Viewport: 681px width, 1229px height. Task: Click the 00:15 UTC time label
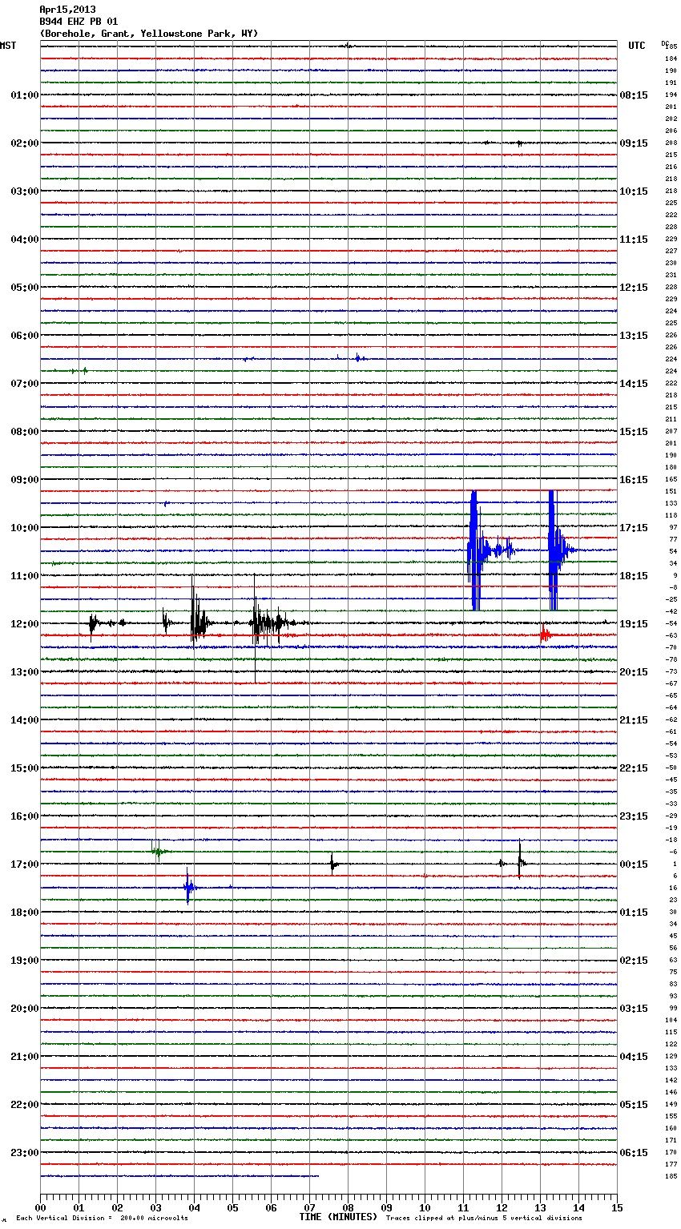[634, 864]
